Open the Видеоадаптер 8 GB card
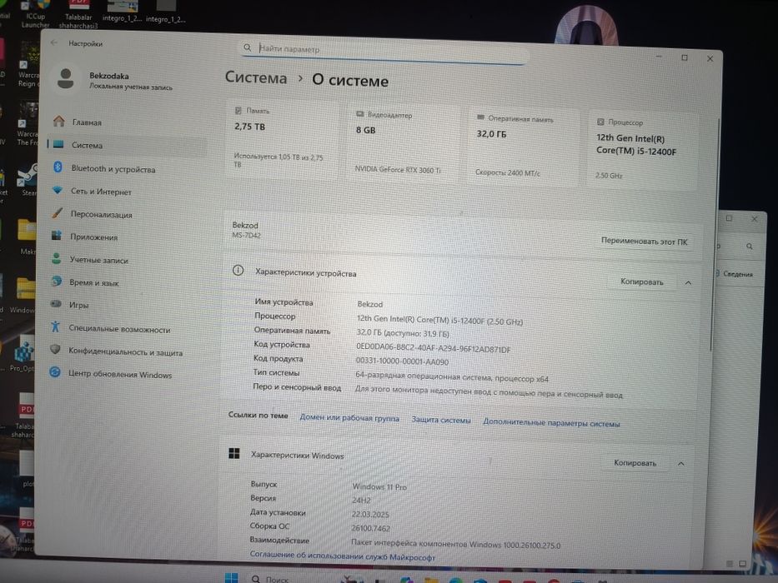 tap(403, 143)
